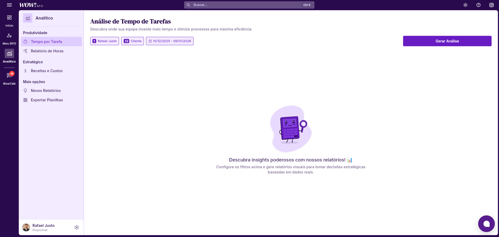499x237 pixels.
Task: Open floating chat support bubble
Action: coord(486,224)
